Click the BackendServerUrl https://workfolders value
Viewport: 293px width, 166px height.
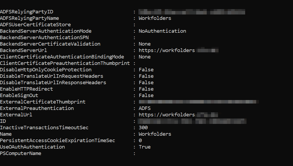tap(178, 50)
